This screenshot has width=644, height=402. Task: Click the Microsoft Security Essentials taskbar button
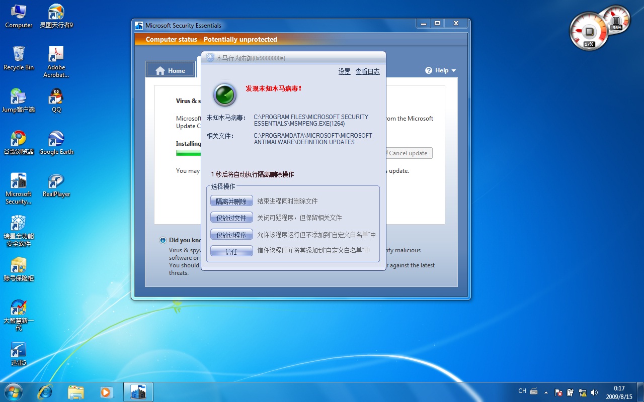[x=138, y=392]
